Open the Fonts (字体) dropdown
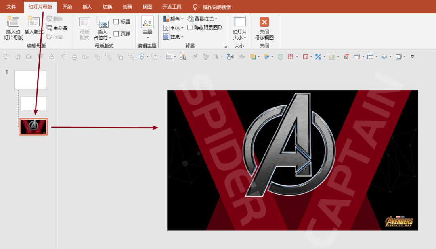This screenshot has height=249, width=436. click(173, 28)
